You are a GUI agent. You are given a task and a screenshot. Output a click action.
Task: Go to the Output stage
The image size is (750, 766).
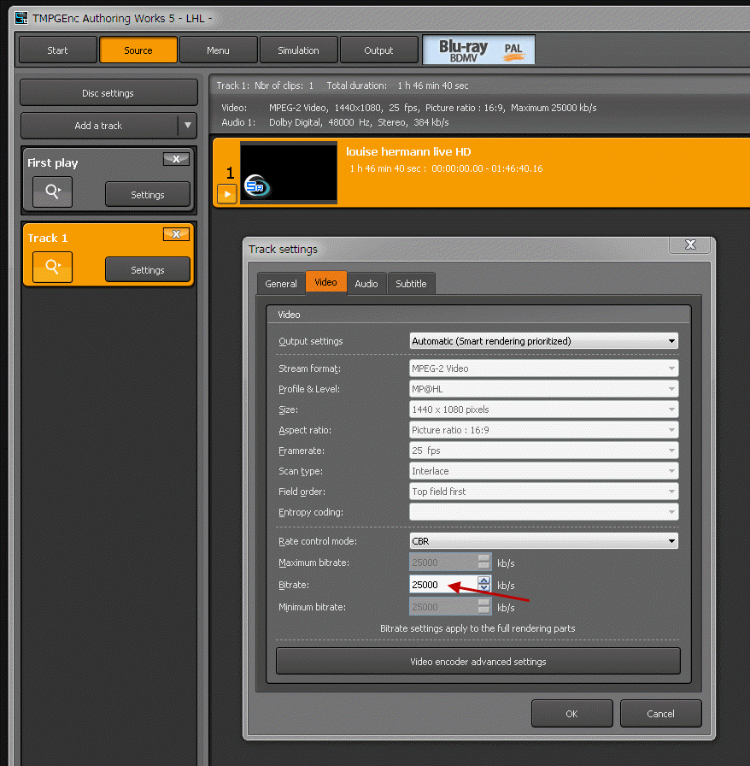378,50
